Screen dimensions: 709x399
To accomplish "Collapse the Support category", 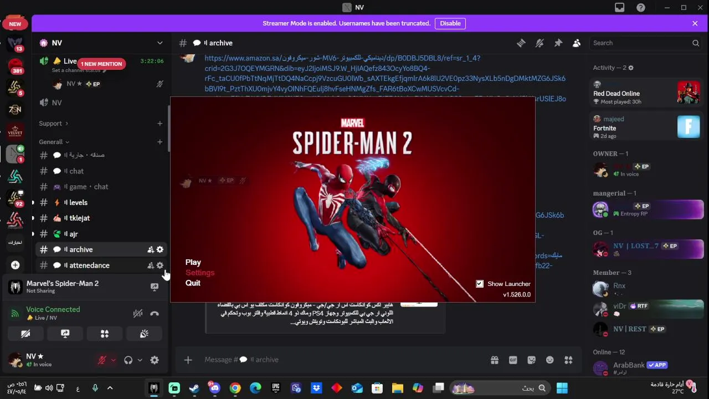I will tap(54, 124).
